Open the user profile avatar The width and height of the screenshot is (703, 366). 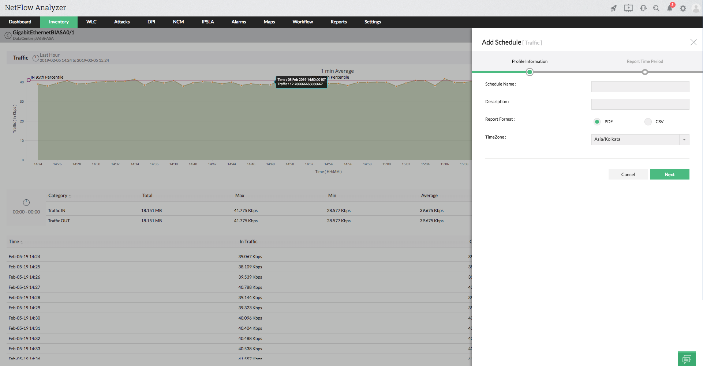tap(696, 8)
